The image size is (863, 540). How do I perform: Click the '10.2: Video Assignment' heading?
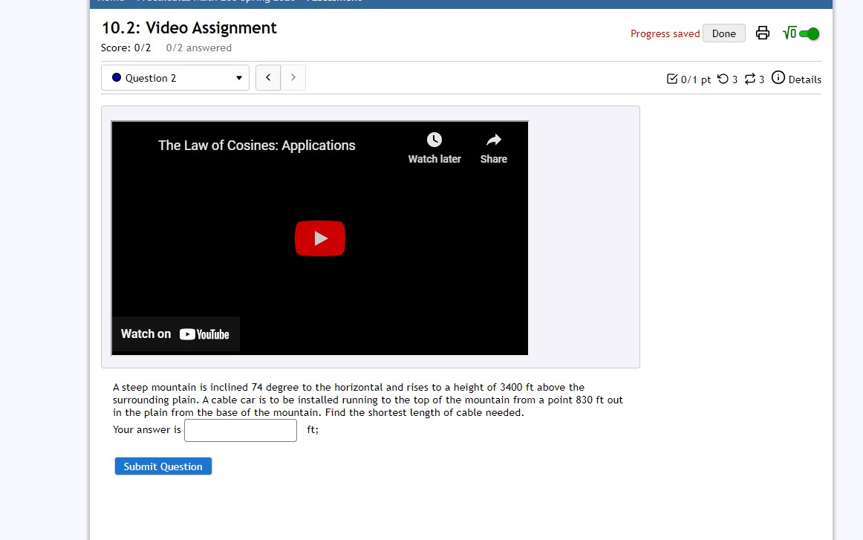189,27
